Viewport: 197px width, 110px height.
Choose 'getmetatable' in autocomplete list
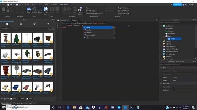tap(98, 35)
